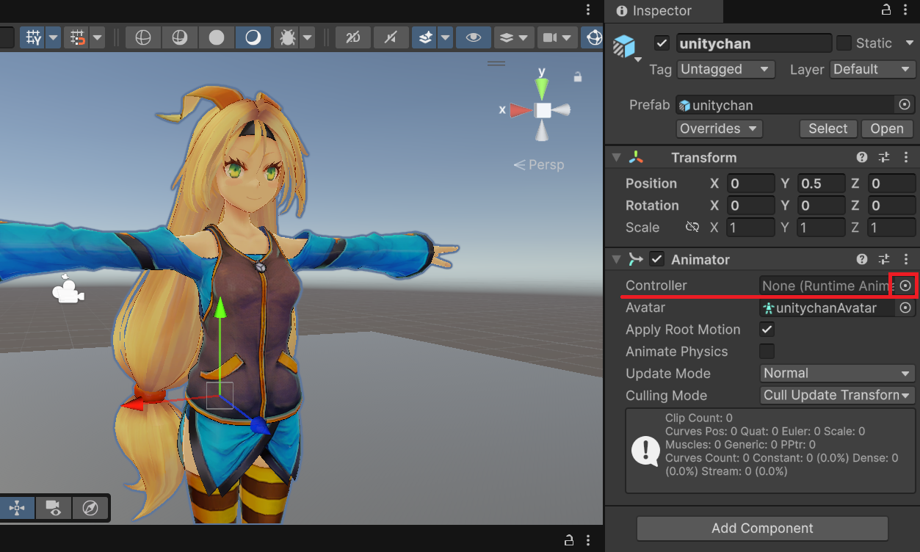
Task: Toggle scene lighting button
Action: (253, 37)
